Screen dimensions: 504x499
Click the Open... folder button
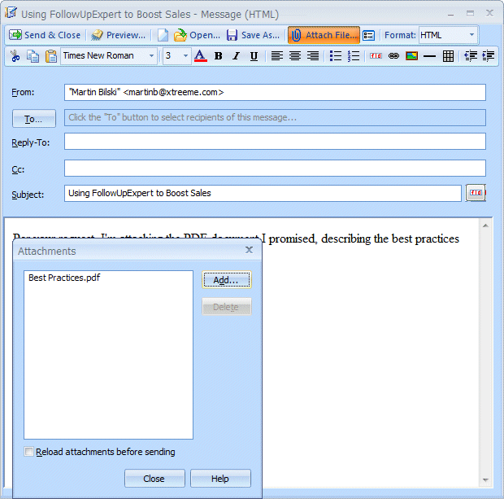(197, 35)
